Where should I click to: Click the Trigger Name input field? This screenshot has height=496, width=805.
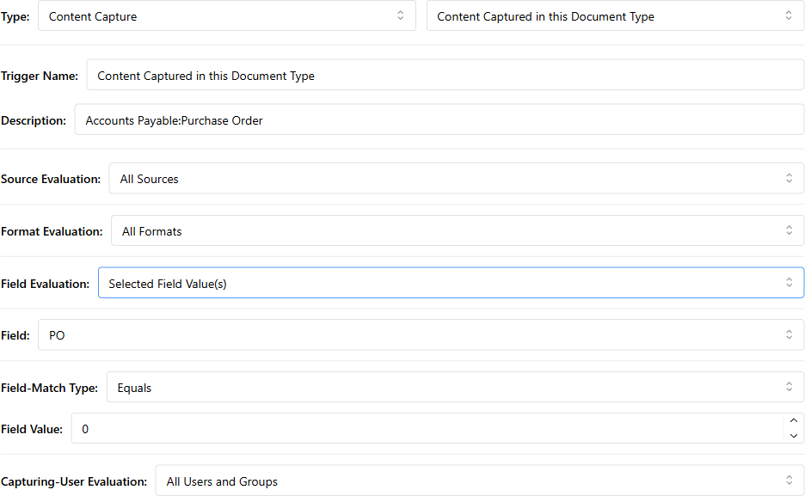tap(445, 76)
